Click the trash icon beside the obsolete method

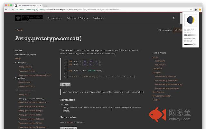pyautogui.click(x=17, y=90)
